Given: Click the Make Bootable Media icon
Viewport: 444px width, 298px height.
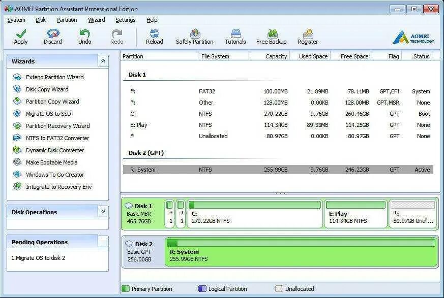Looking at the screenshot, I should (17, 162).
